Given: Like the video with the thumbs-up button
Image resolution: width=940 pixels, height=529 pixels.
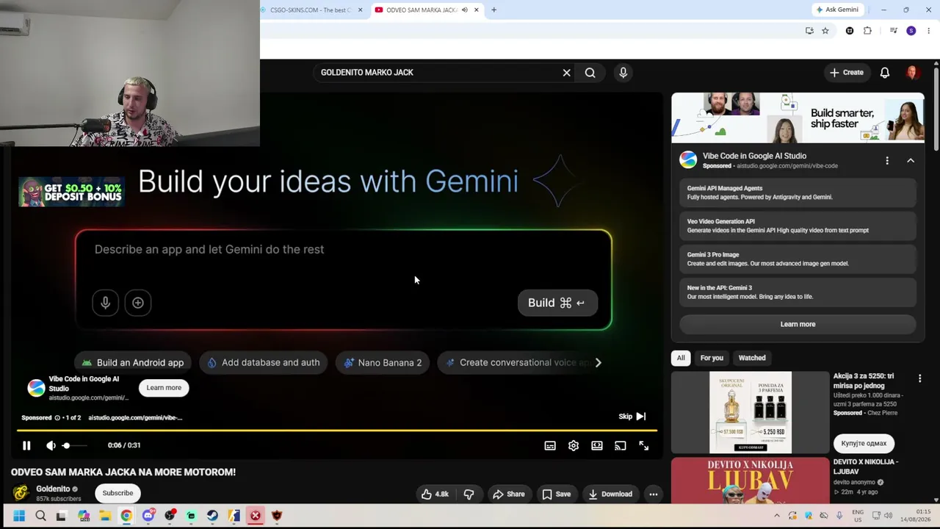Looking at the screenshot, I should coord(435,494).
